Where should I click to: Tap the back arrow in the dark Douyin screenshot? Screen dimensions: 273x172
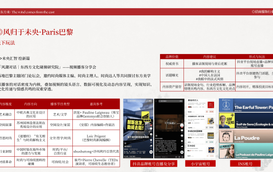pyautogui.click(x=156, y=101)
